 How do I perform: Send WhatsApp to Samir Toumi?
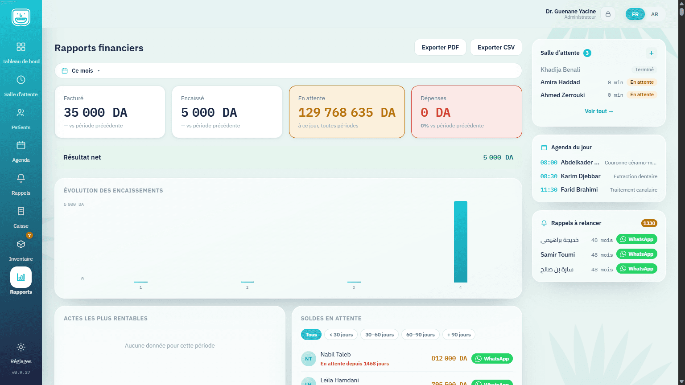click(637, 254)
